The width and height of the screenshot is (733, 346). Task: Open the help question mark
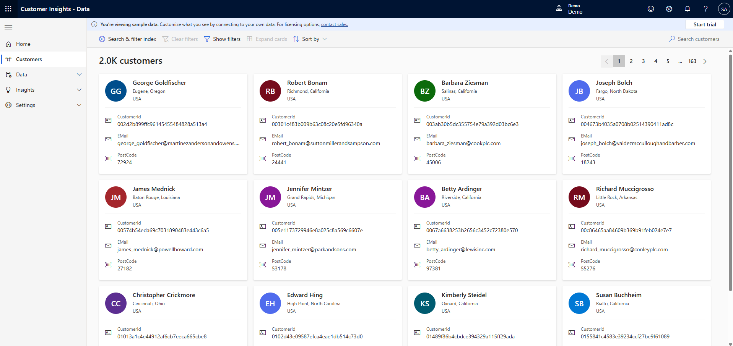click(x=706, y=9)
